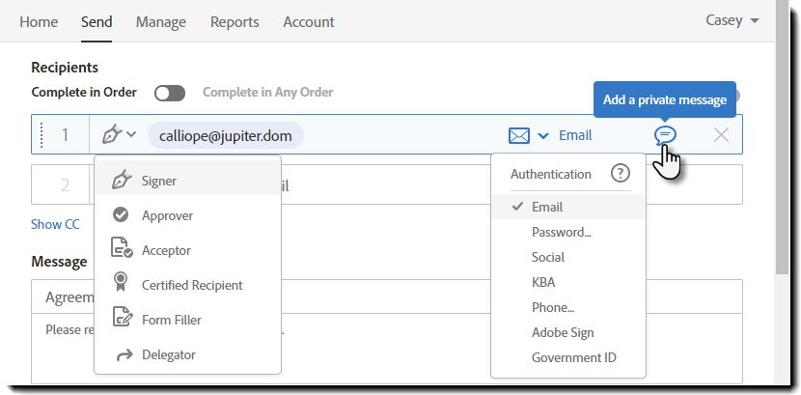
Task: Open the Casey account dropdown
Action: (x=732, y=20)
